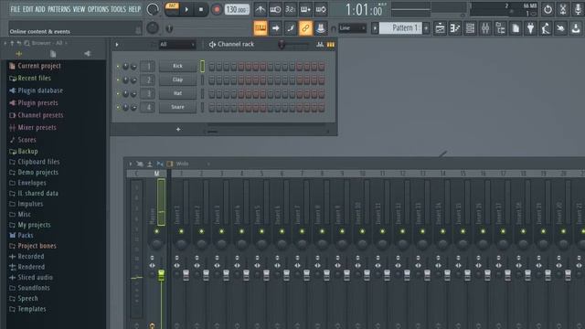Viewport: 585px width, 329px height.
Task: Toggle step/piano view icon in channel rack
Action: [x=331, y=45]
